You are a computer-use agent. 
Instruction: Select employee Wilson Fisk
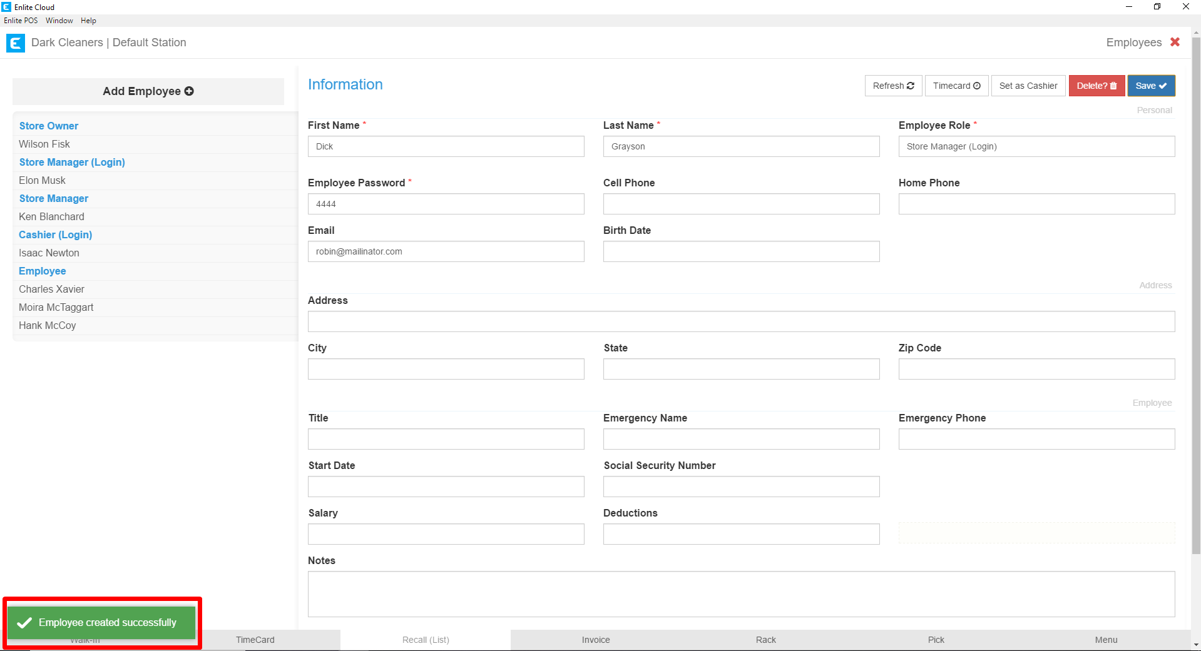click(x=155, y=144)
